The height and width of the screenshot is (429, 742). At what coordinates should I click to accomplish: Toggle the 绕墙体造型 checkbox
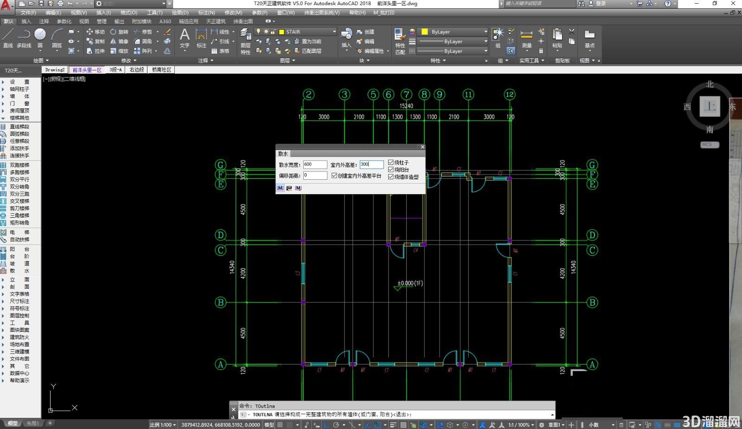[x=391, y=177]
